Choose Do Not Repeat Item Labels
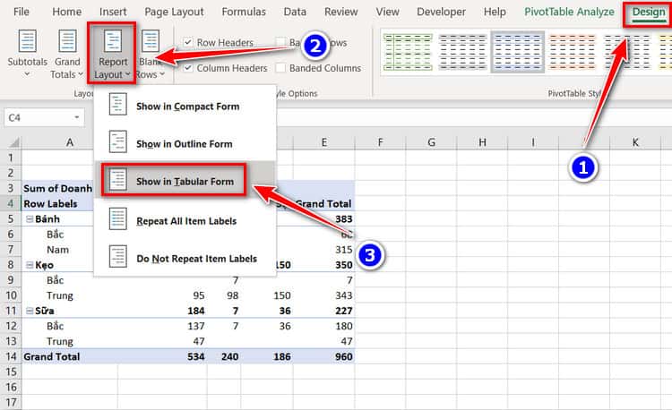Image resolution: width=672 pixels, height=410 pixels. click(185, 258)
